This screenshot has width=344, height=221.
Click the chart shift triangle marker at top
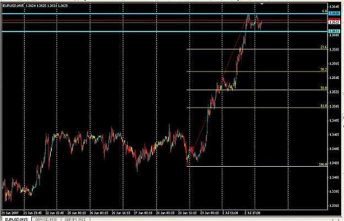pyautogui.click(x=262, y=4)
